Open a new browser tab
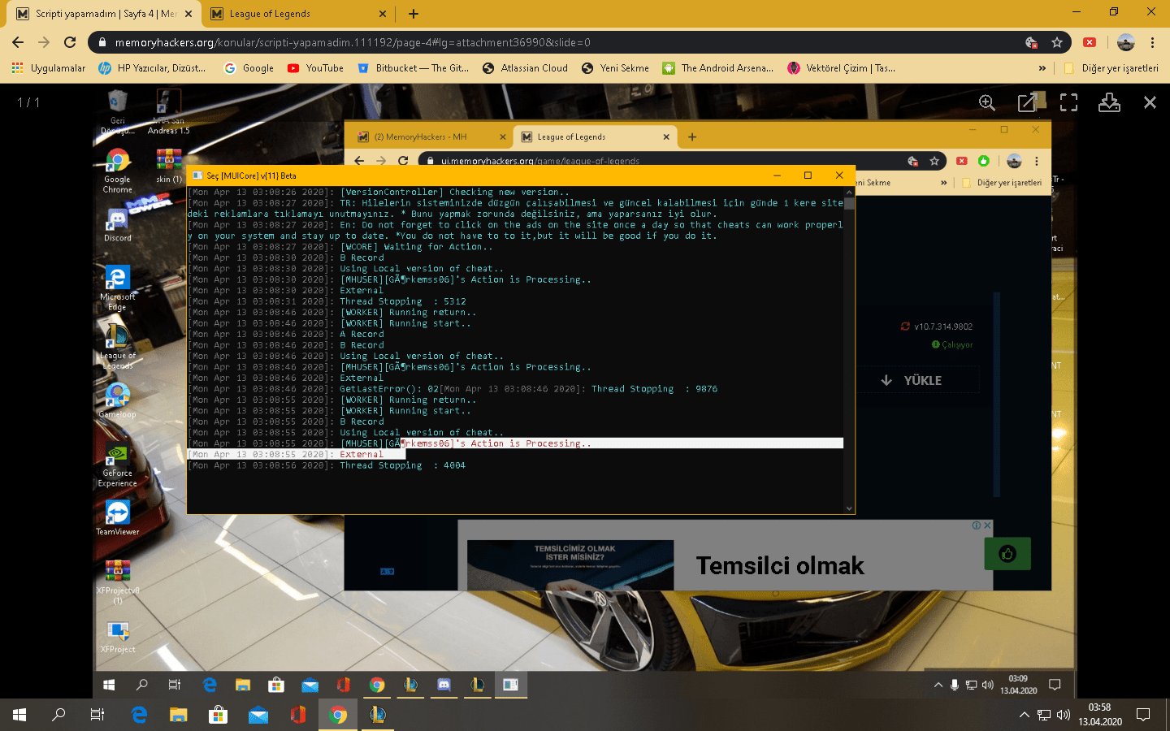This screenshot has width=1170, height=731. tap(414, 14)
